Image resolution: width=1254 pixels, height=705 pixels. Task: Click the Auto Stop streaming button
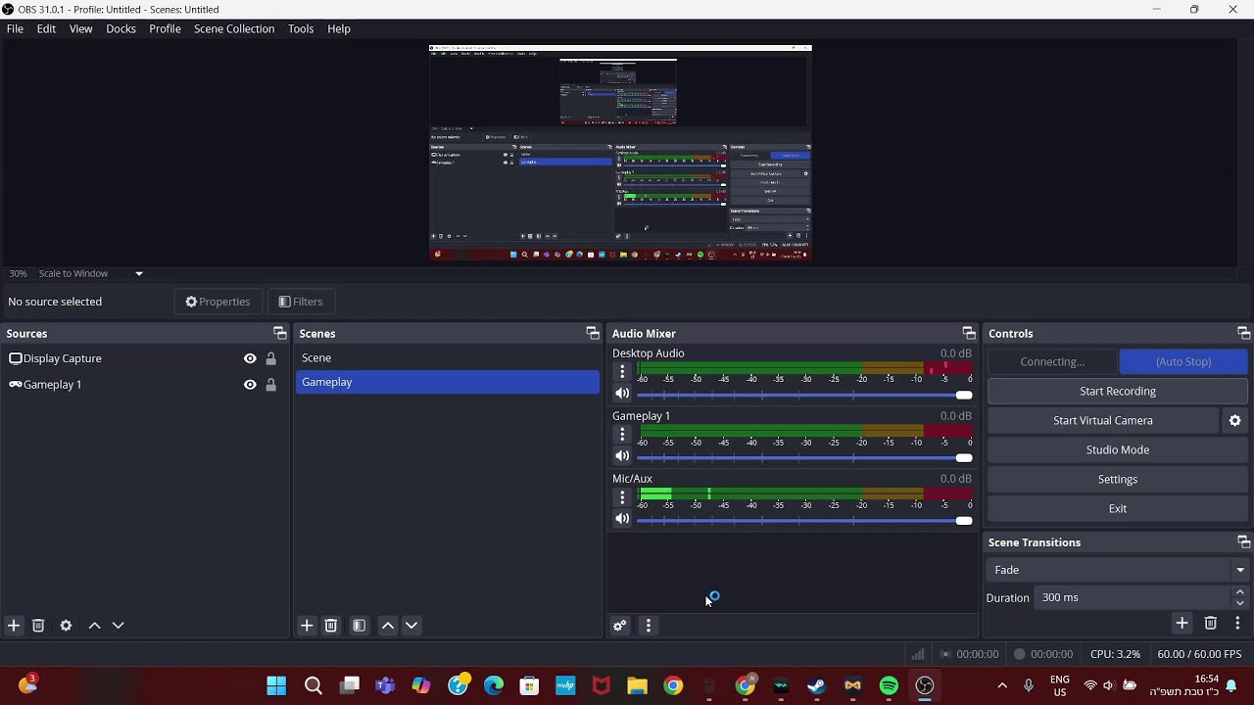(x=1183, y=361)
